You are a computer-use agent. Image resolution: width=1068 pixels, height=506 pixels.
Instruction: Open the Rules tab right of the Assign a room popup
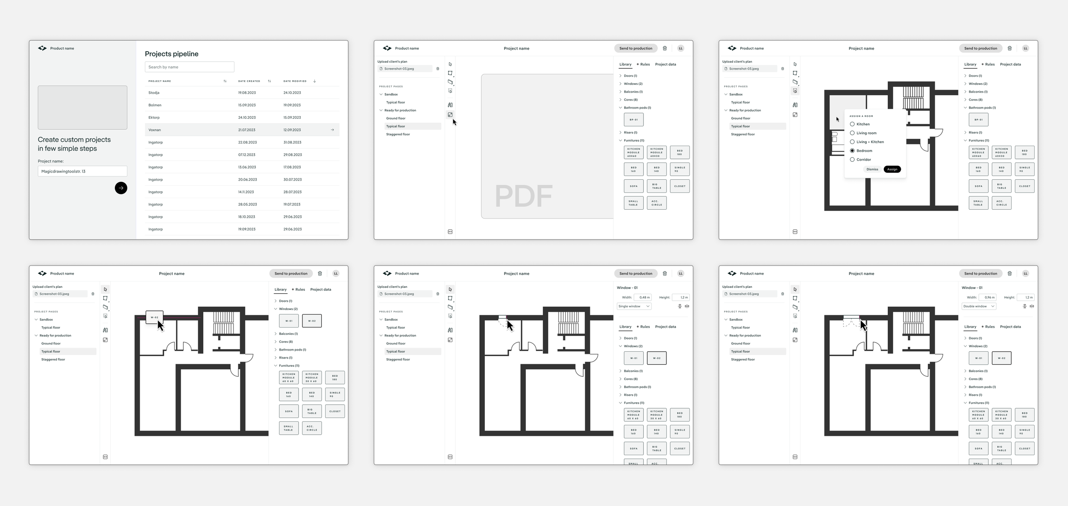coord(989,64)
